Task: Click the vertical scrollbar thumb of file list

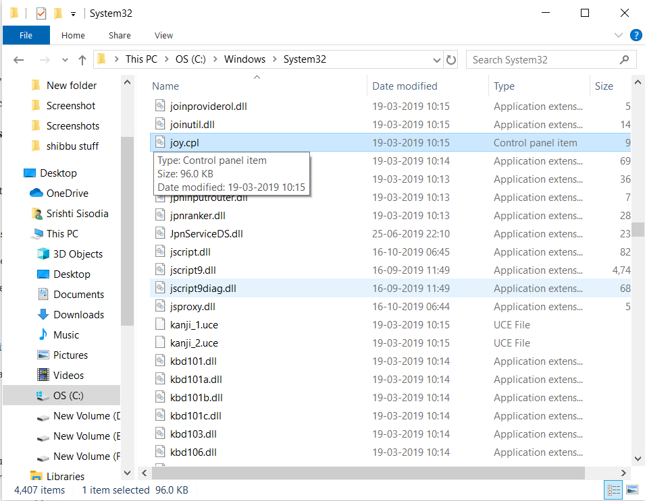Action: [638, 230]
